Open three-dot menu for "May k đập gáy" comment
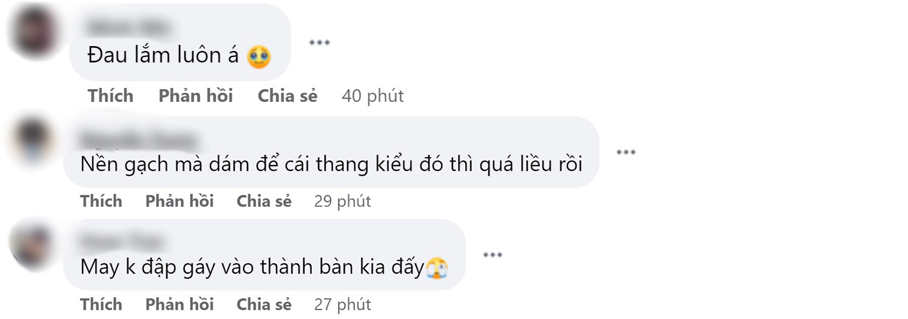The image size is (908, 319). [493, 255]
